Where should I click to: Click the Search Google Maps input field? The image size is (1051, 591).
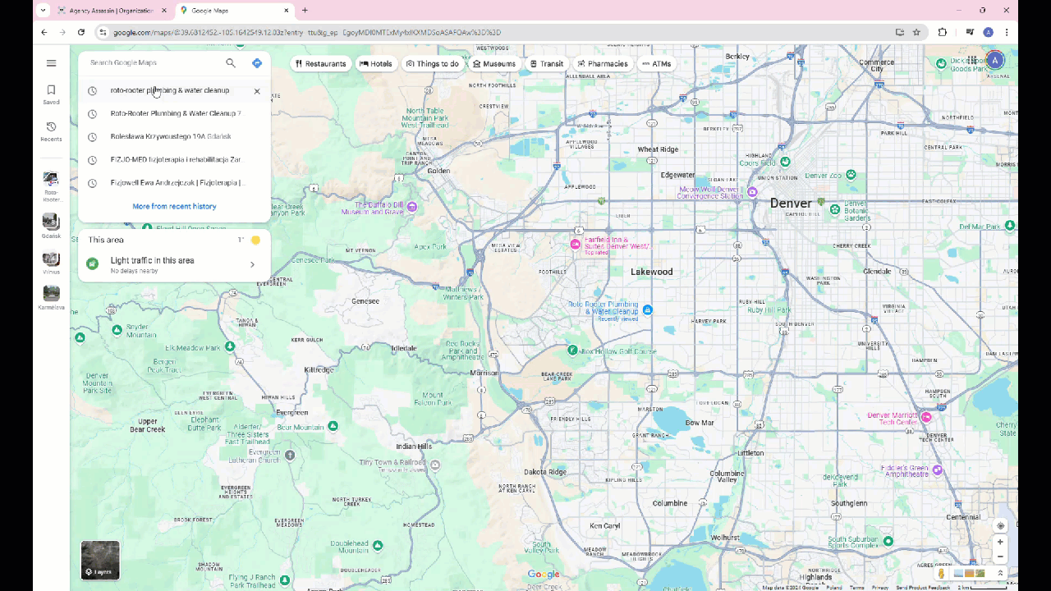click(x=152, y=63)
